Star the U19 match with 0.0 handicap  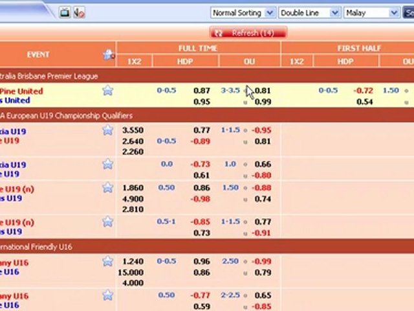click(x=107, y=165)
